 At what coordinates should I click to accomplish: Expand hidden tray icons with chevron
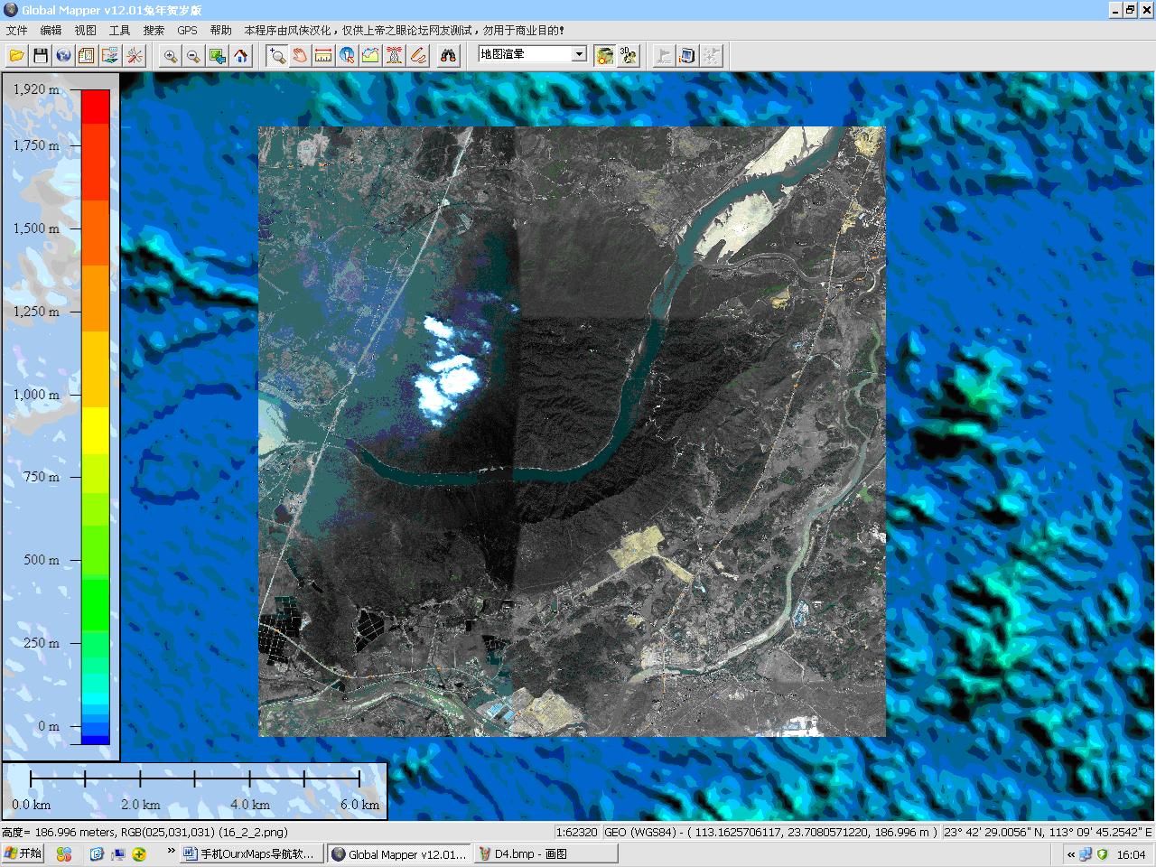(1071, 854)
